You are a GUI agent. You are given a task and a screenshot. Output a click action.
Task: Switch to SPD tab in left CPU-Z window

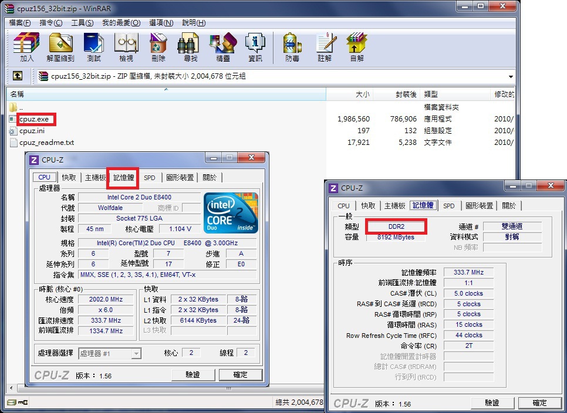149,177
